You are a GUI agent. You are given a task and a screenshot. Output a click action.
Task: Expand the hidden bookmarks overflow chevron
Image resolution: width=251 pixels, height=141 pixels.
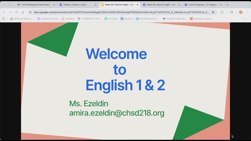pyautogui.click(x=245, y=19)
